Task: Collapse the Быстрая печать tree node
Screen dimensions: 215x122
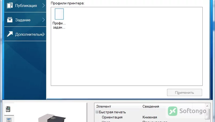Action: [x=97, y=112]
